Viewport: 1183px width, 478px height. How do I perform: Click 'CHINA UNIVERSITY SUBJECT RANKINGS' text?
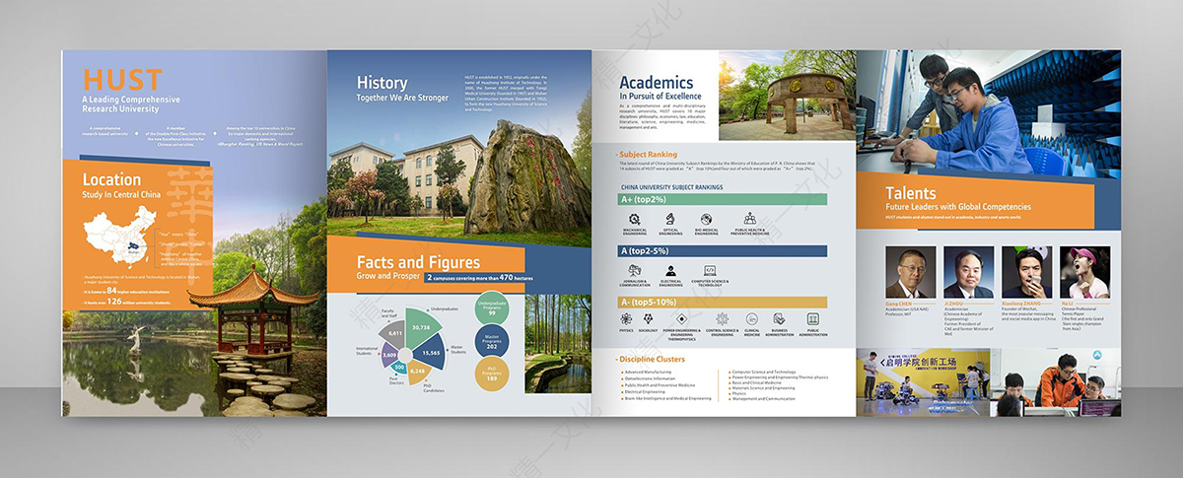[x=671, y=186]
